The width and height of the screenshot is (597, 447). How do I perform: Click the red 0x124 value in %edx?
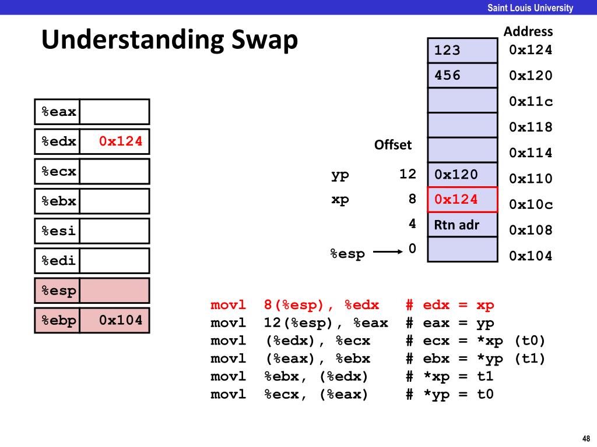[121, 141]
